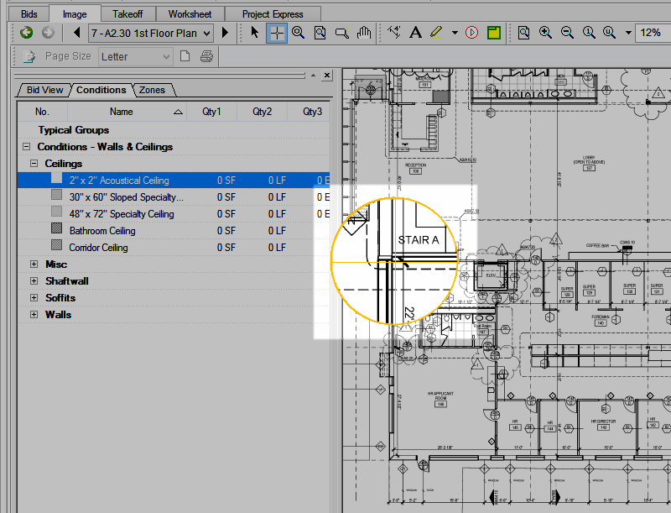Click the Typical Groups row
The image size is (671, 513).
point(174,130)
